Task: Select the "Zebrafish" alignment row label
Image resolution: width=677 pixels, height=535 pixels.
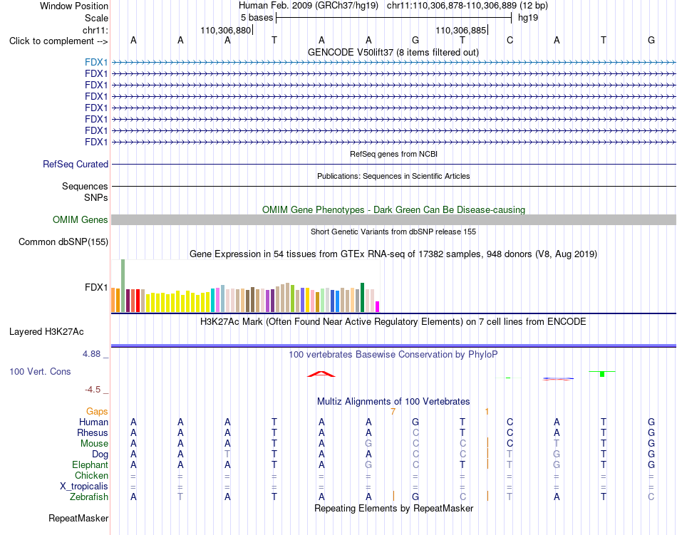Action: [x=89, y=497]
